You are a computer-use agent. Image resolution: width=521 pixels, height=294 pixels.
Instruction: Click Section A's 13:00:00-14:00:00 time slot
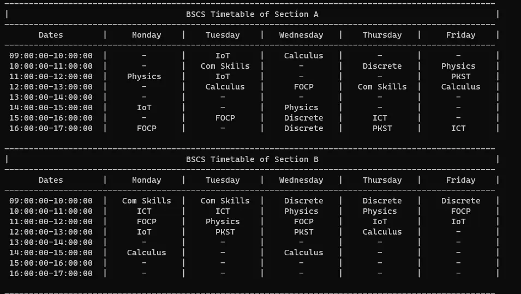[x=51, y=97]
